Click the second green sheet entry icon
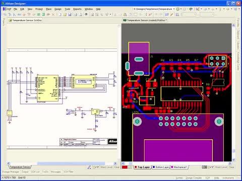Screen dimensions: 242x181 43,15
